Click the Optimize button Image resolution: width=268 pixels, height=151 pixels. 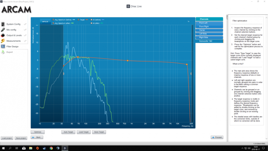(38, 132)
